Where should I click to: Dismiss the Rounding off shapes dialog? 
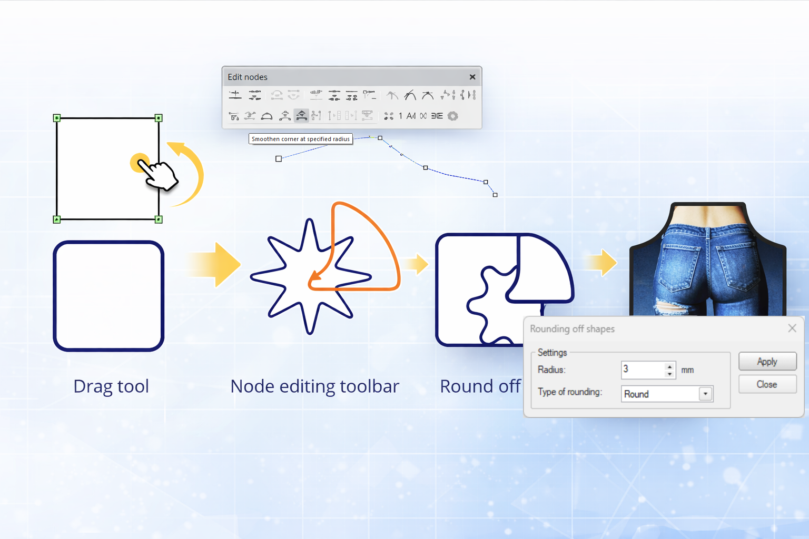[792, 328]
